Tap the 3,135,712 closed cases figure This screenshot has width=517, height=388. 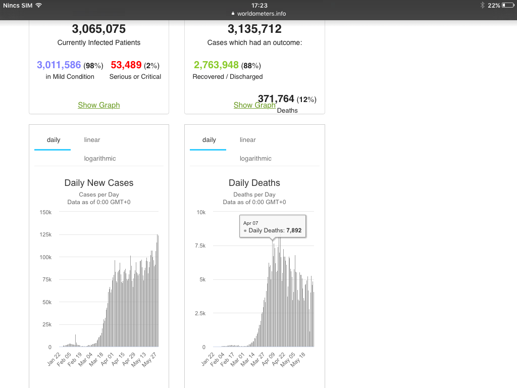254,29
